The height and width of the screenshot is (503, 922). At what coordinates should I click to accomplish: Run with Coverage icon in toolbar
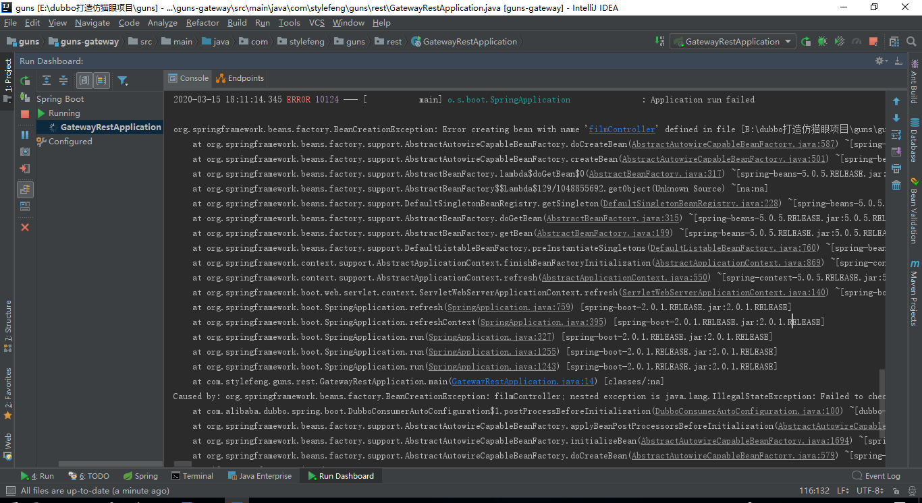tap(840, 41)
